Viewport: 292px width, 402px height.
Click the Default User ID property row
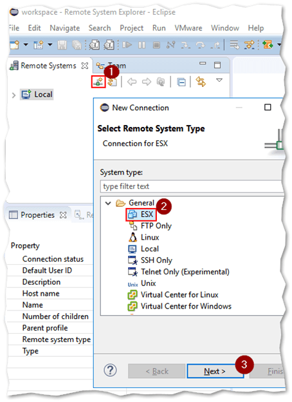[x=50, y=271]
